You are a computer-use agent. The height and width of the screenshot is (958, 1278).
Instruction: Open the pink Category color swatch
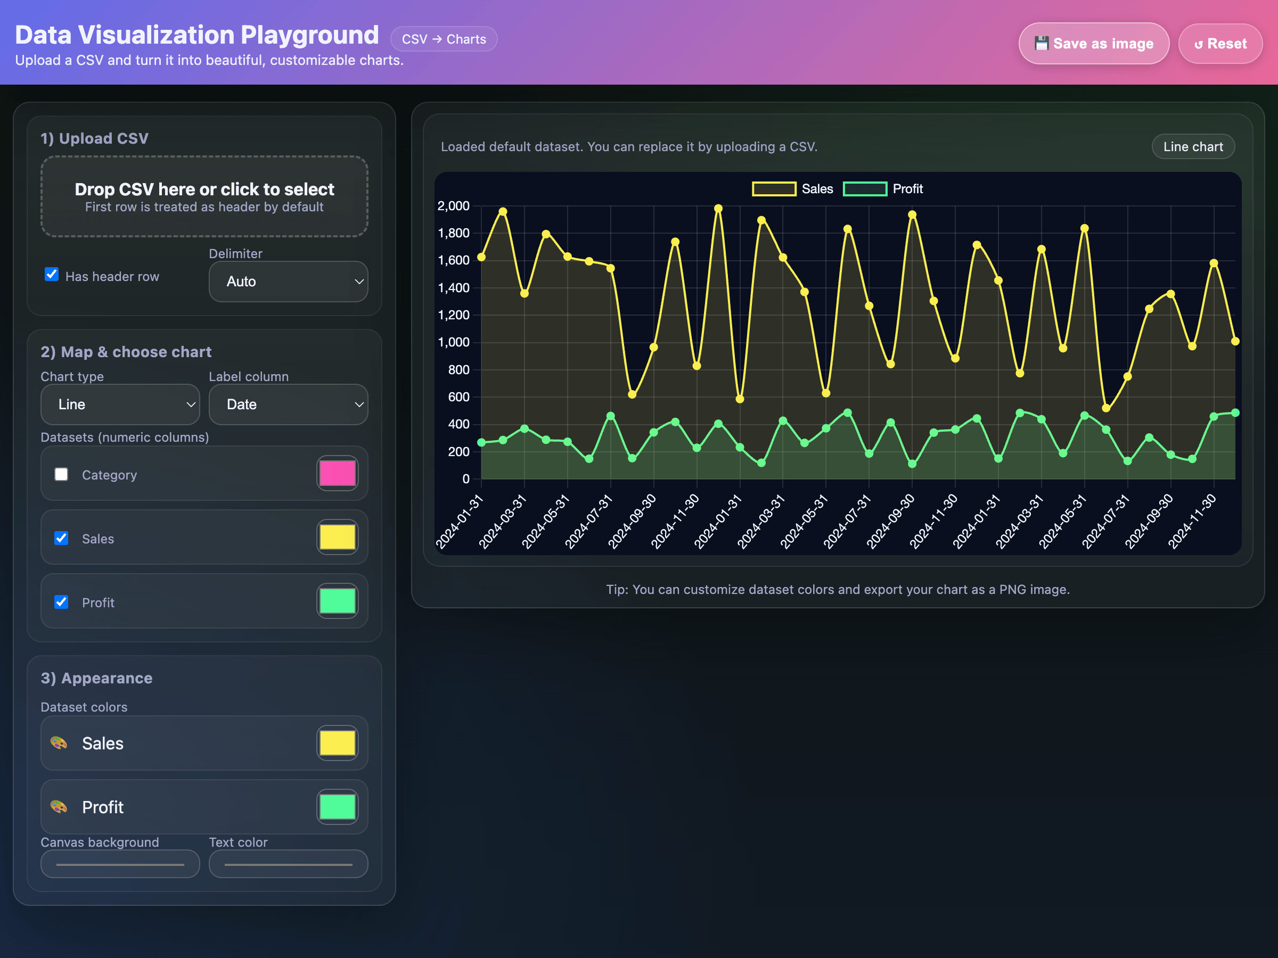pyautogui.click(x=337, y=474)
